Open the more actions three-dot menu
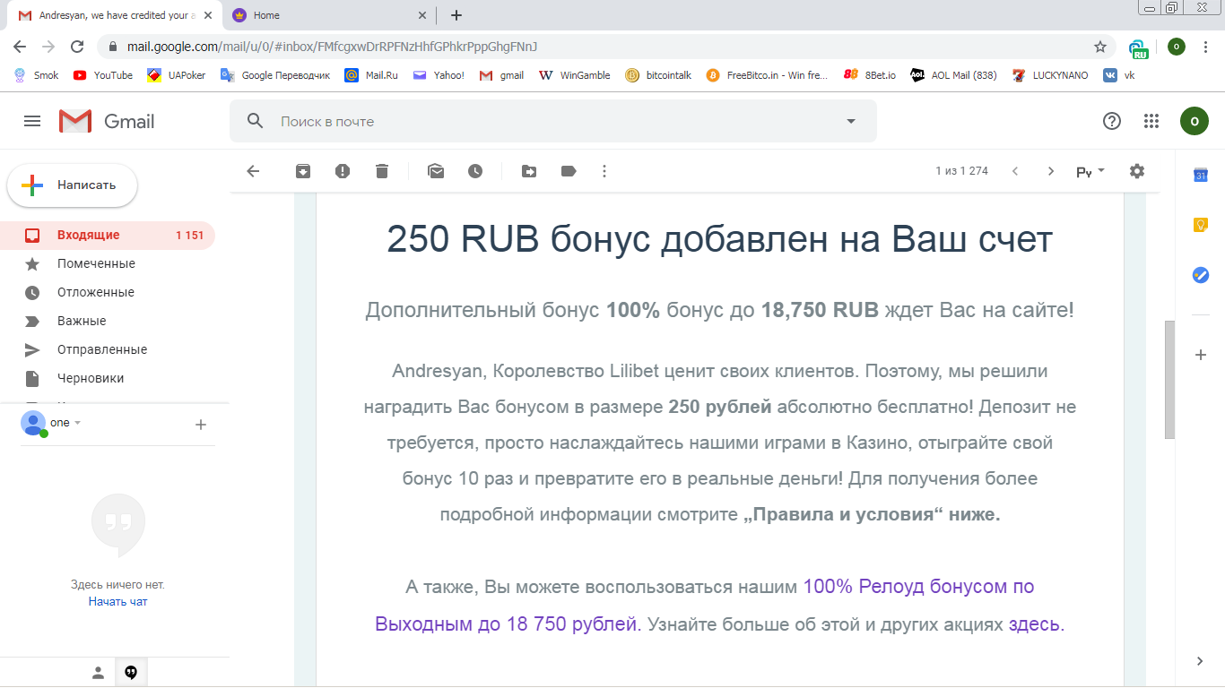Screen dimensions: 1225x688 click(x=604, y=171)
